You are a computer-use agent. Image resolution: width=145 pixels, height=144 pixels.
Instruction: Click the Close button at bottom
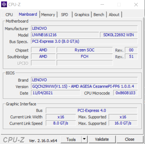coord(130,139)
